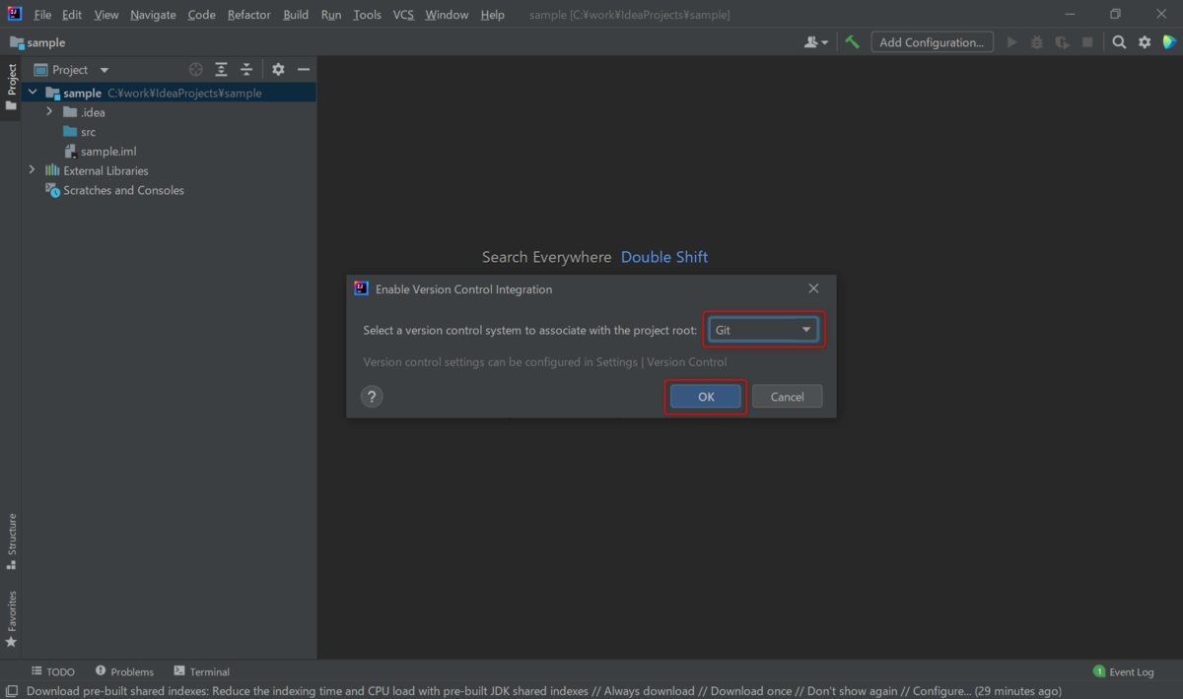Screen dimensions: 1183x699
Task: Open the Window menu
Action: [x=447, y=15]
